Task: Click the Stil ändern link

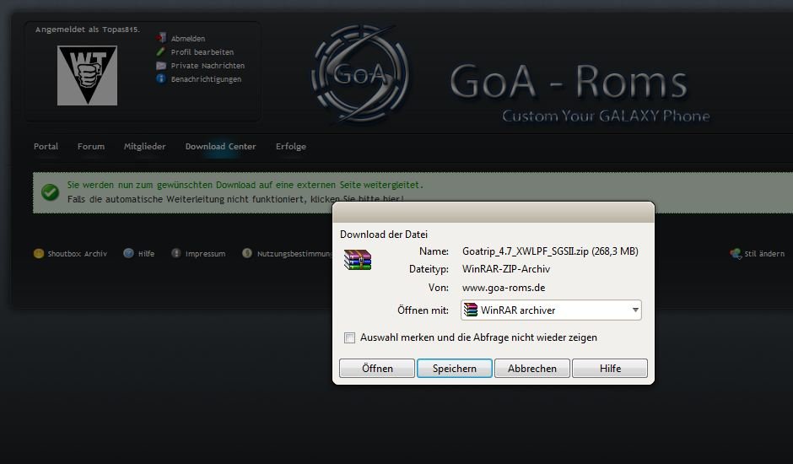Action: 764,253
